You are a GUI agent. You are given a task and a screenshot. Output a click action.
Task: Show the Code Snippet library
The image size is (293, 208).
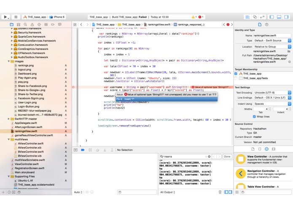(x=260, y=149)
